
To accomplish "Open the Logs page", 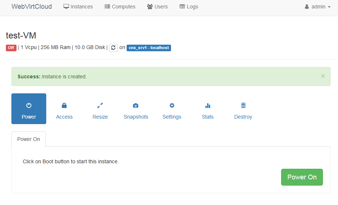I will pos(189,7).
